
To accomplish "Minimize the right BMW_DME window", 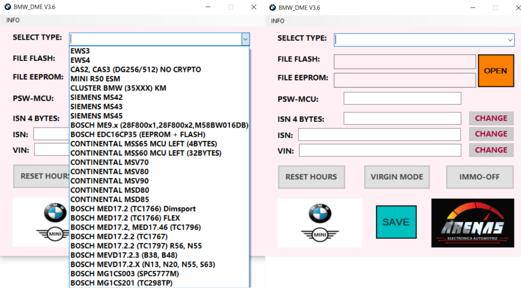I will (x=473, y=8).
